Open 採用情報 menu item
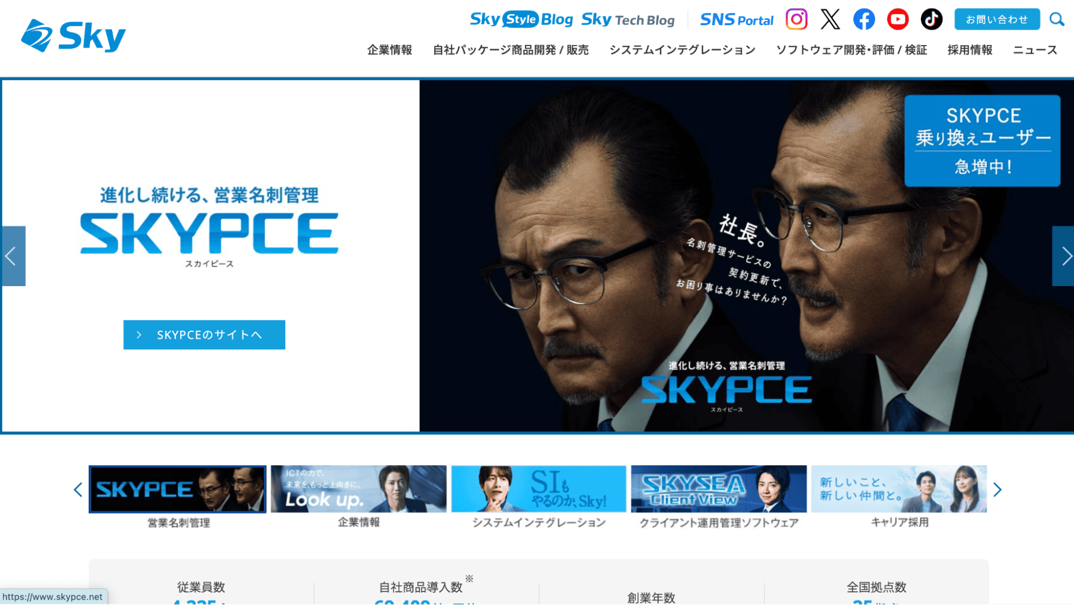1074x605 pixels. coord(970,50)
